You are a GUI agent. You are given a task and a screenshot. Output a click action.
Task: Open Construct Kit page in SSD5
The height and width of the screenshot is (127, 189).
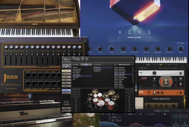(x=66, y=71)
